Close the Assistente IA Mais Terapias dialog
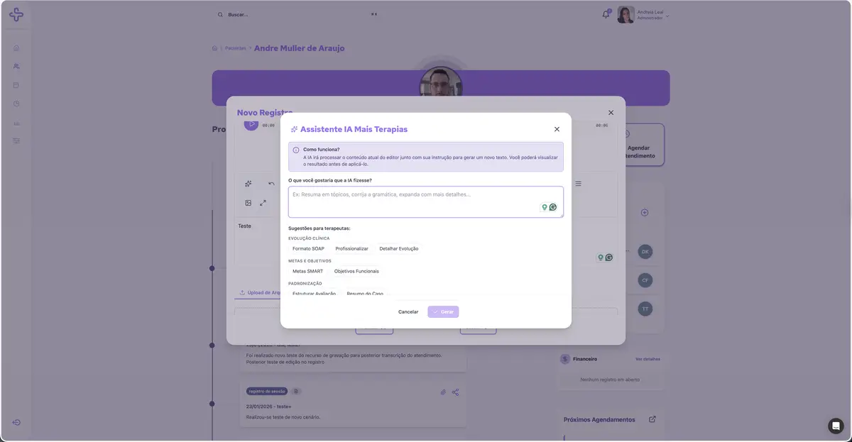 pos(557,129)
